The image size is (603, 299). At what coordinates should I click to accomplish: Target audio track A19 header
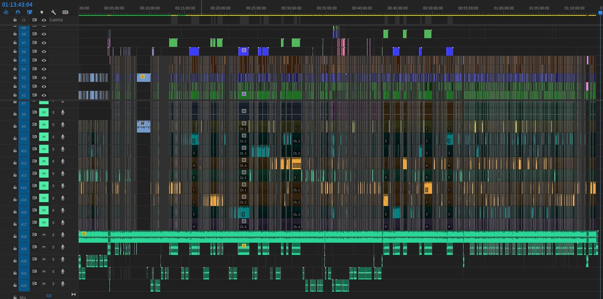[x=24, y=248]
